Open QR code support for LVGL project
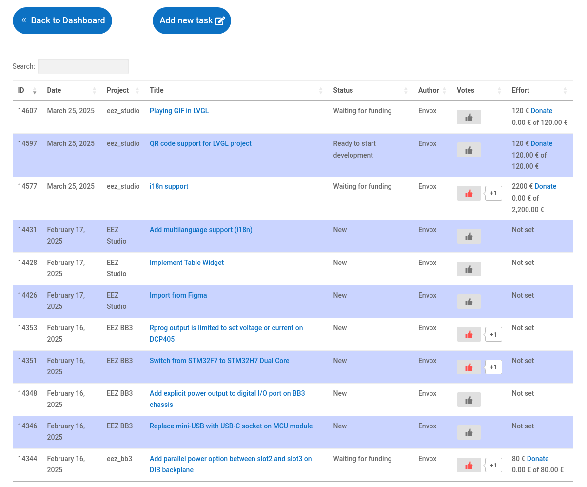Viewport: 587px width, 487px height. [200, 143]
